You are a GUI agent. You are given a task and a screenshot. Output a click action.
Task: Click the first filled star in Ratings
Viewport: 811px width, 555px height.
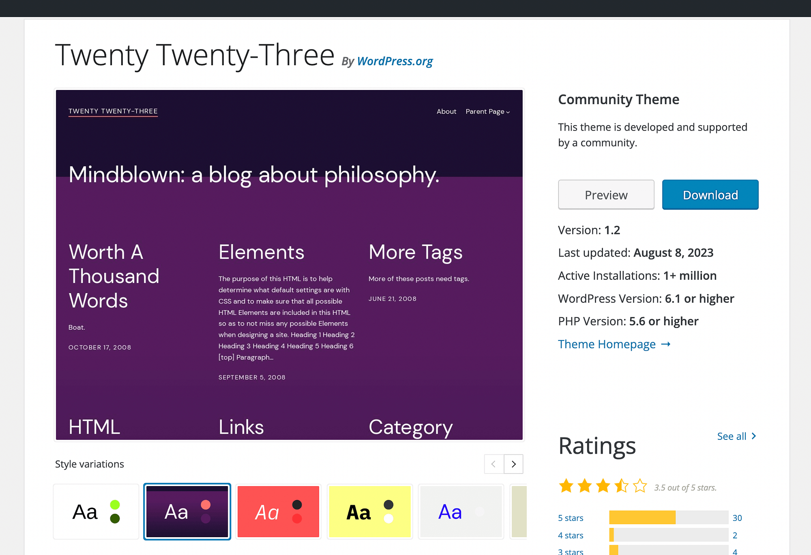point(566,485)
